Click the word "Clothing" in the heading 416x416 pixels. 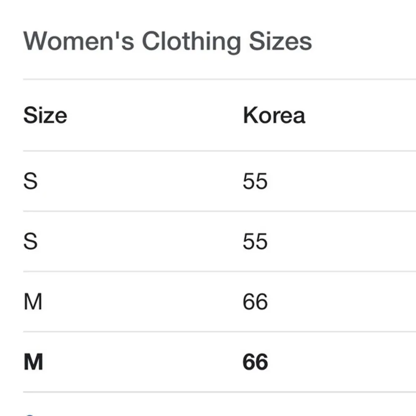coord(191,42)
